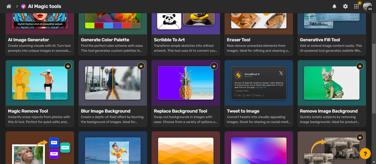Click the before/after old photo preview
Screen dimensions: 376x164
(x=332, y=151)
